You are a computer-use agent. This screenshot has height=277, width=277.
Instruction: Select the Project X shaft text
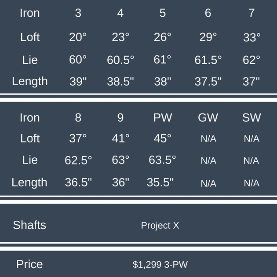(x=160, y=226)
